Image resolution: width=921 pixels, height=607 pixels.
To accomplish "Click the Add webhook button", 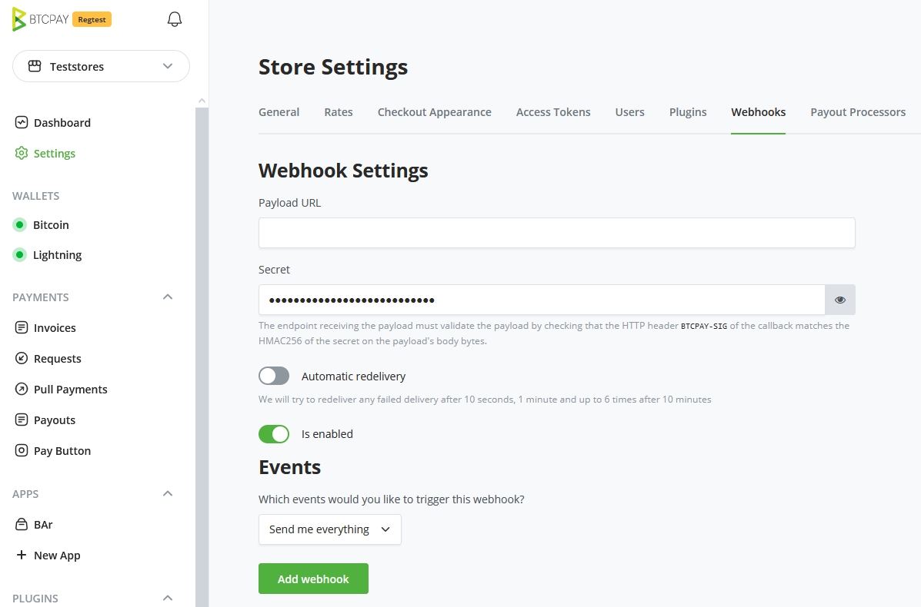I will [313, 579].
